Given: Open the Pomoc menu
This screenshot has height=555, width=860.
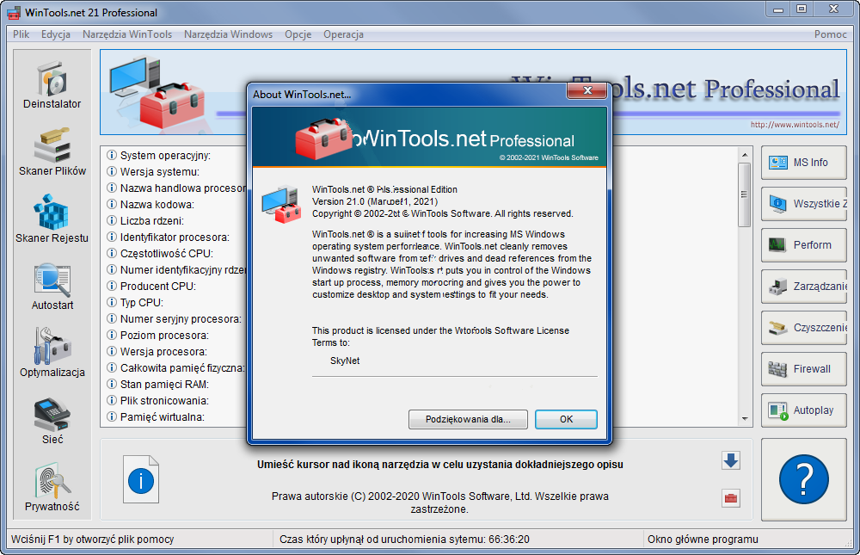Looking at the screenshot, I should click(831, 34).
